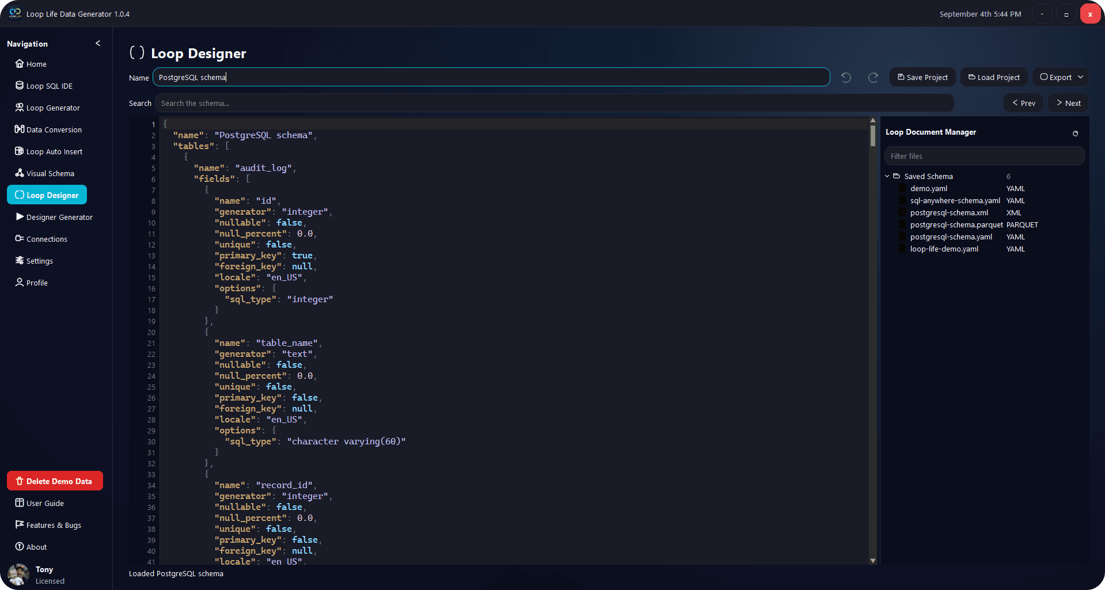This screenshot has width=1105, height=590.
Task: Go to the previous search match with Prev
Action: coord(1024,103)
